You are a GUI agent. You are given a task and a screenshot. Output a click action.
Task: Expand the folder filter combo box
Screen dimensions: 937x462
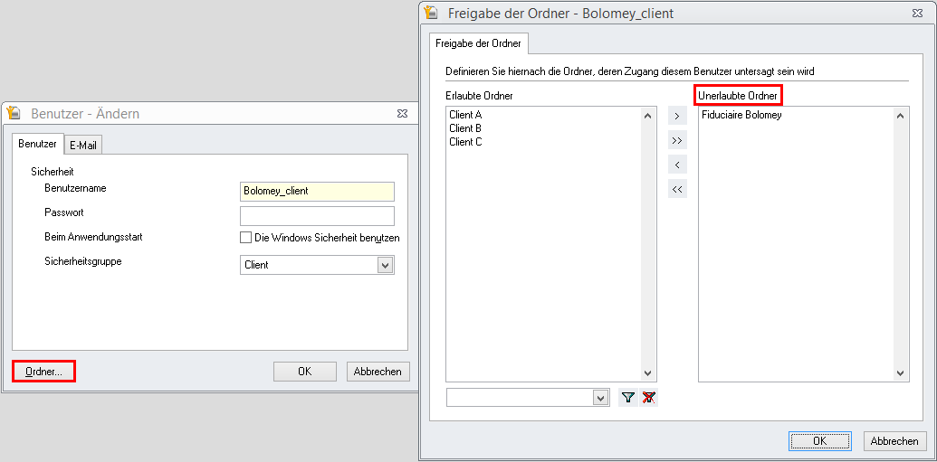(x=600, y=398)
